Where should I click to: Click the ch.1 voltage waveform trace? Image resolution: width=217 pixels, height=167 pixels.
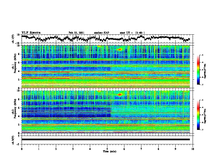coord(105,38)
